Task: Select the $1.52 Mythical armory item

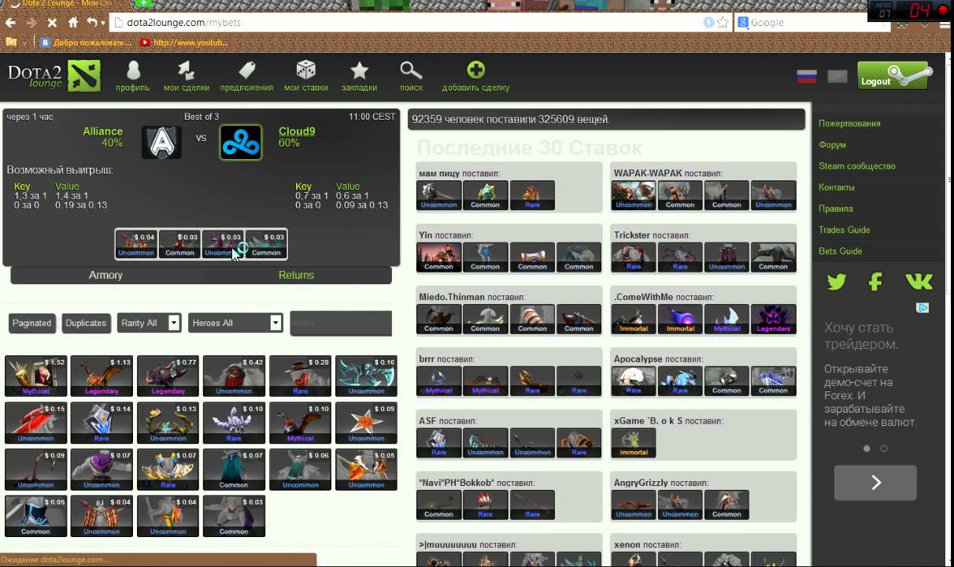Action: [x=35, y=376]
